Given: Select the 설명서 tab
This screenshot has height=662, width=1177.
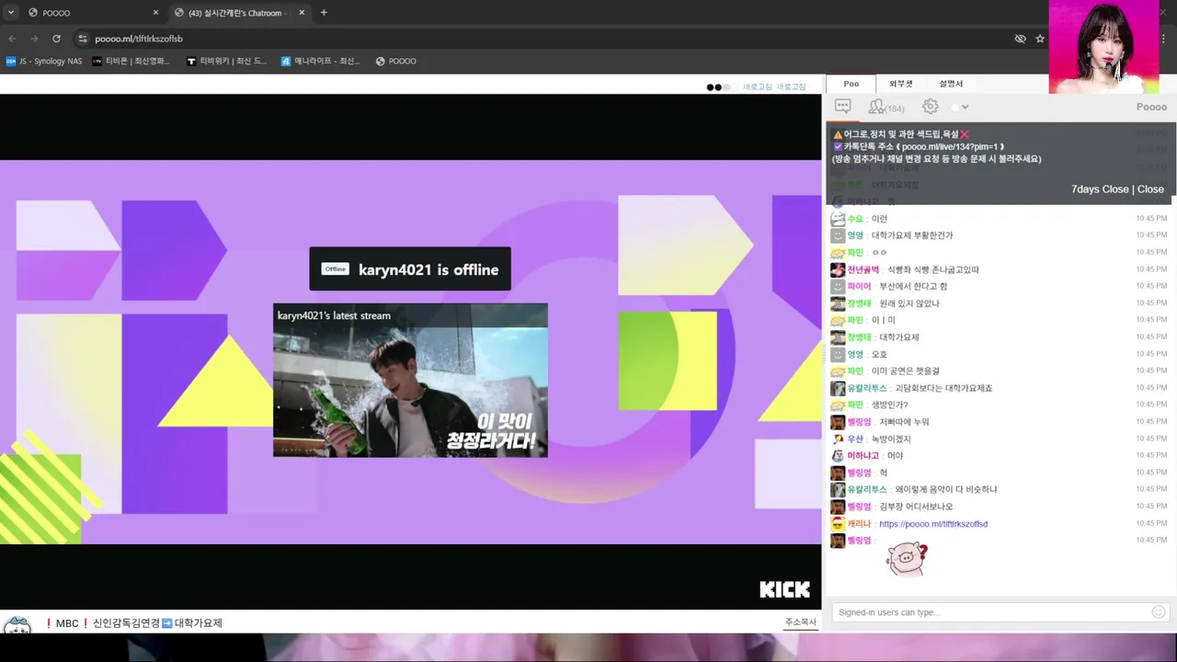Looking at the screenshot, I should 951,84.
